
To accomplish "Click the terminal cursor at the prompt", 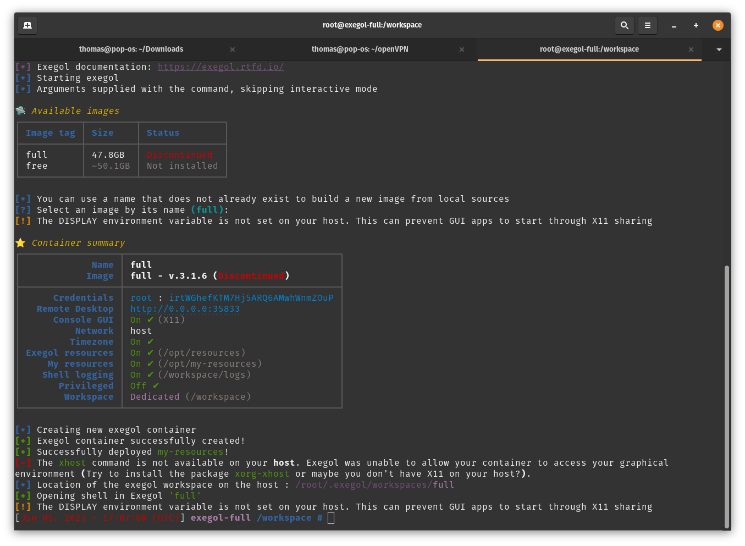I will tap(331, 518).
